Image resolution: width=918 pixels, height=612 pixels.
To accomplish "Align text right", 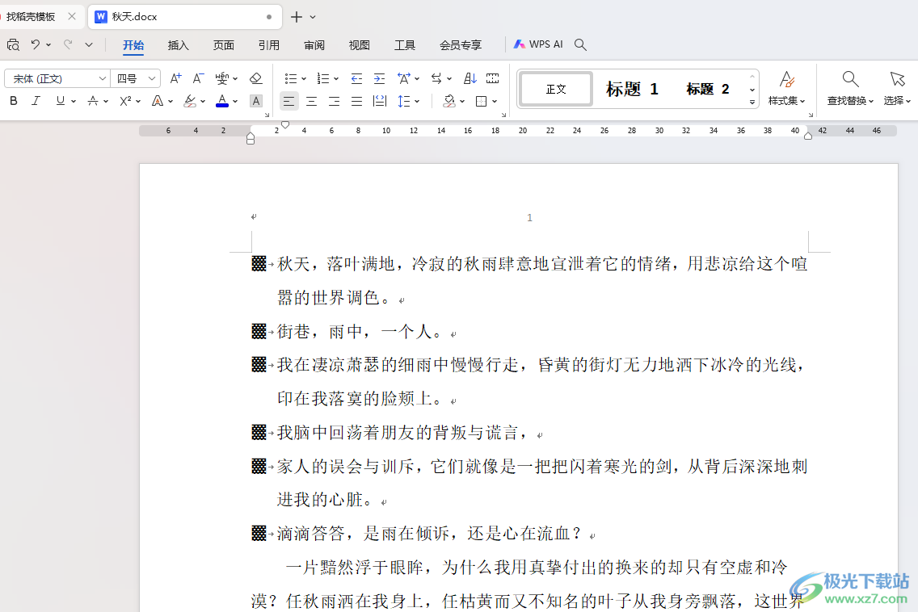I will tap(335, 101).
